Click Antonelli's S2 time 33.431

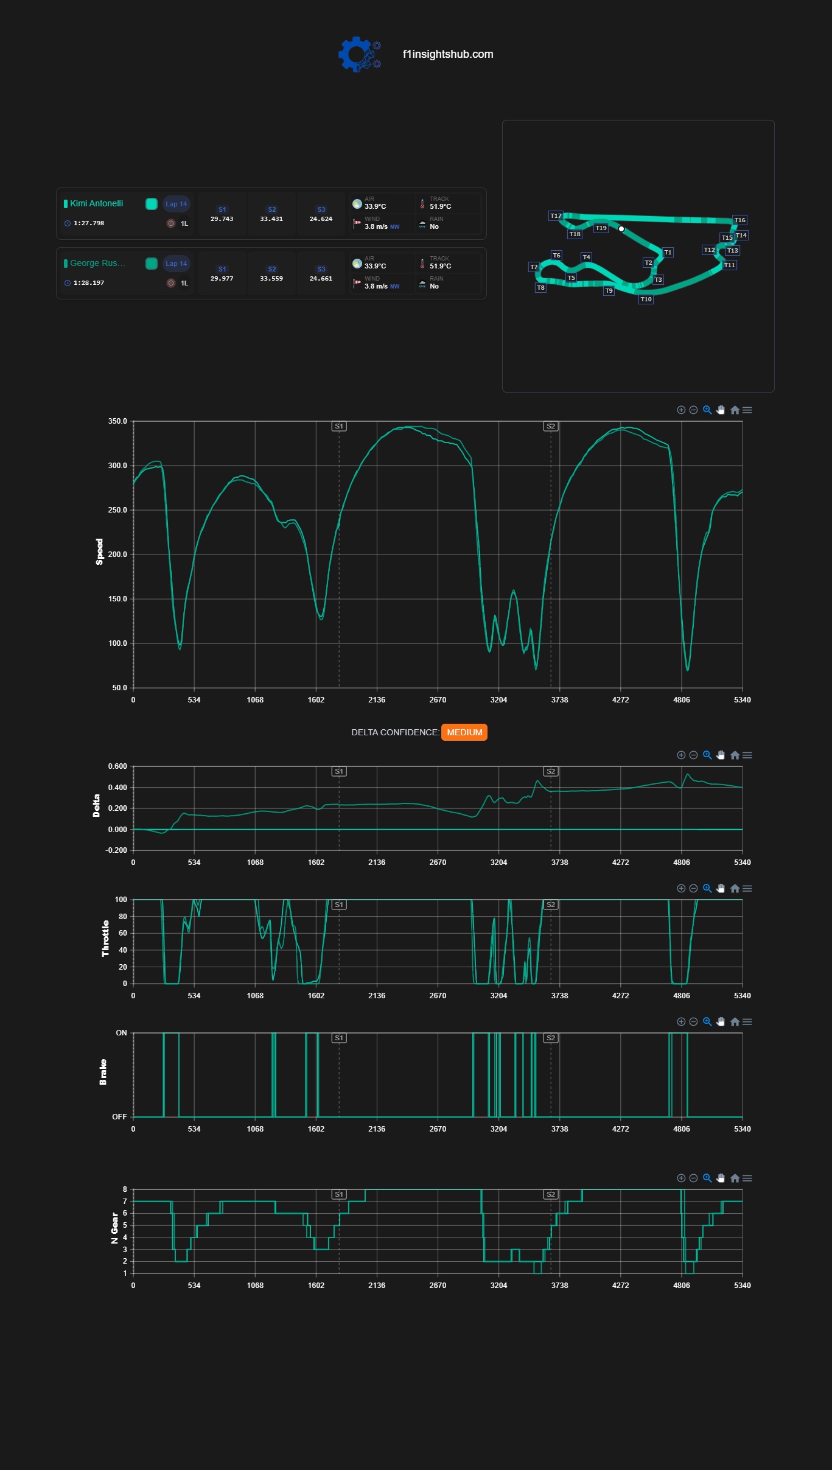point(271,219)
